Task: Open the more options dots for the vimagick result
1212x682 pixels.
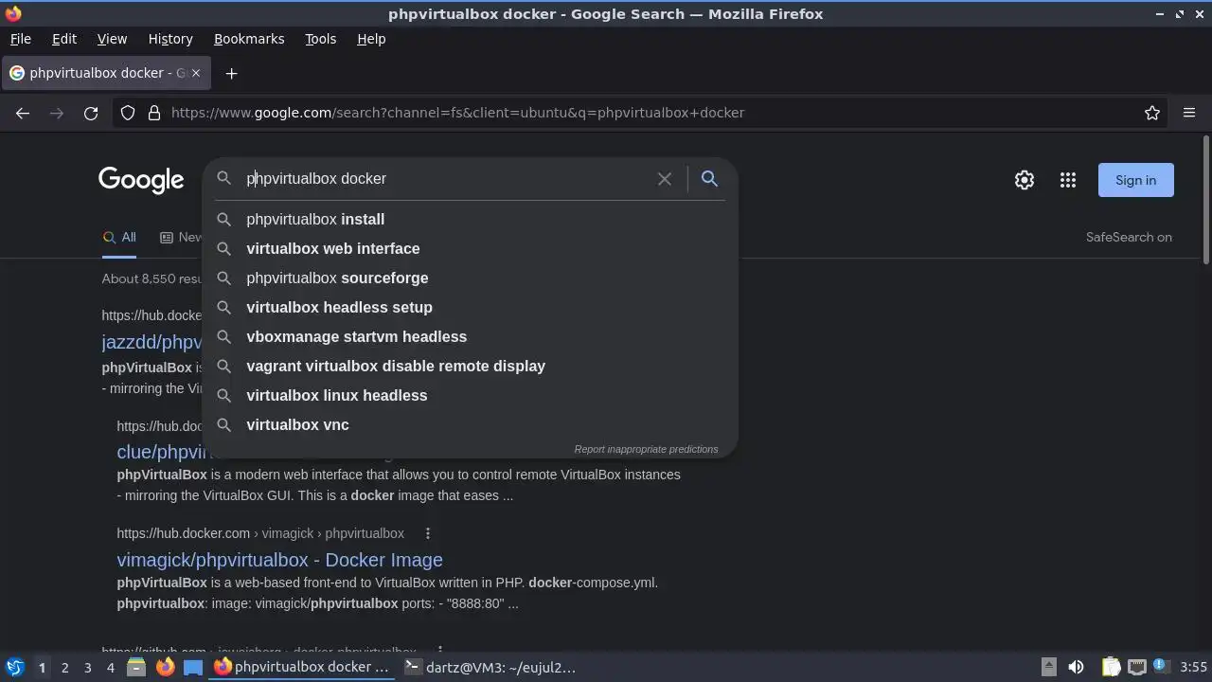Action: pyautogui.click(x=428, y=533)
